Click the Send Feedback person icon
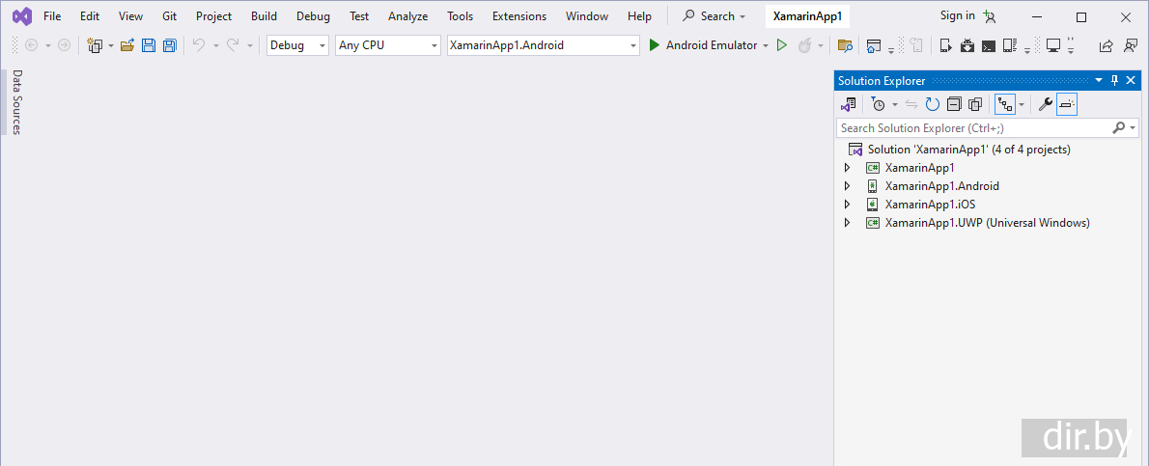This screenshot has width=1149, height=466. pyautogui.click(x=1131, y=45)
